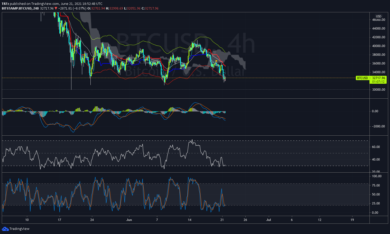Click the date label 24 on the time axis
The width and height of the screenshot is (390, 234).
pos(92,220)
